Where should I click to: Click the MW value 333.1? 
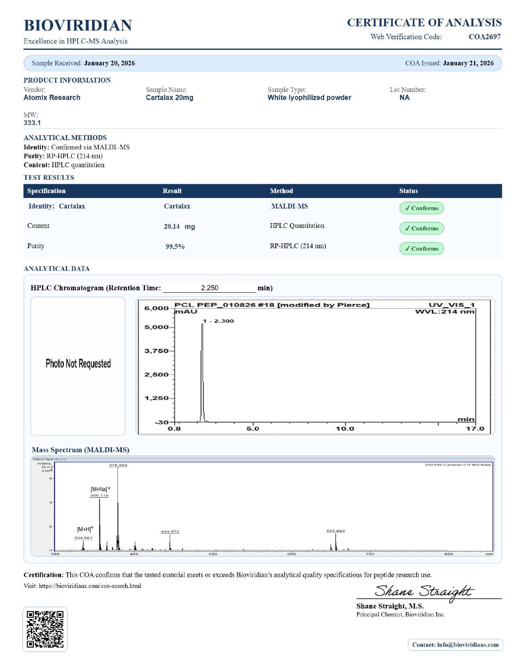tap(32, 123)
